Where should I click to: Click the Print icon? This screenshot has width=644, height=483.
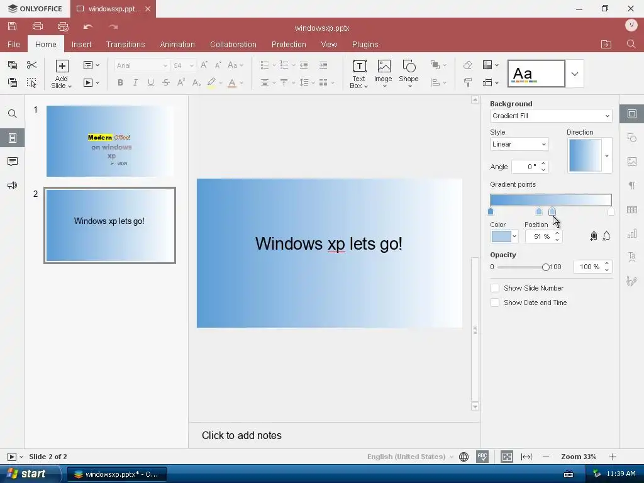pyautogui.click(x=38, y=26)
